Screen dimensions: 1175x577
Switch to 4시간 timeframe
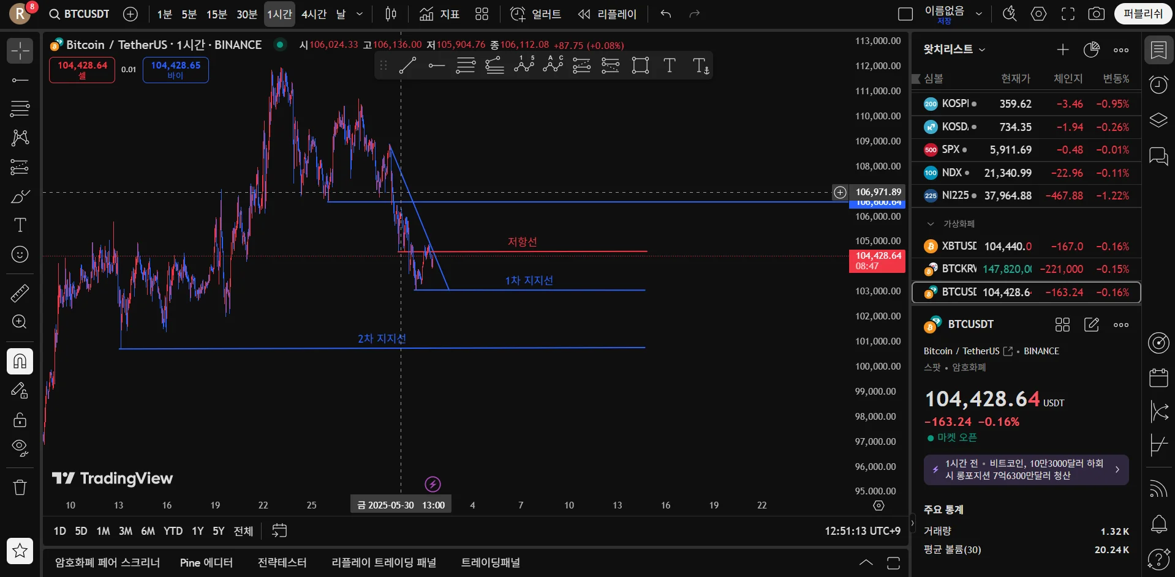(314, 14)
